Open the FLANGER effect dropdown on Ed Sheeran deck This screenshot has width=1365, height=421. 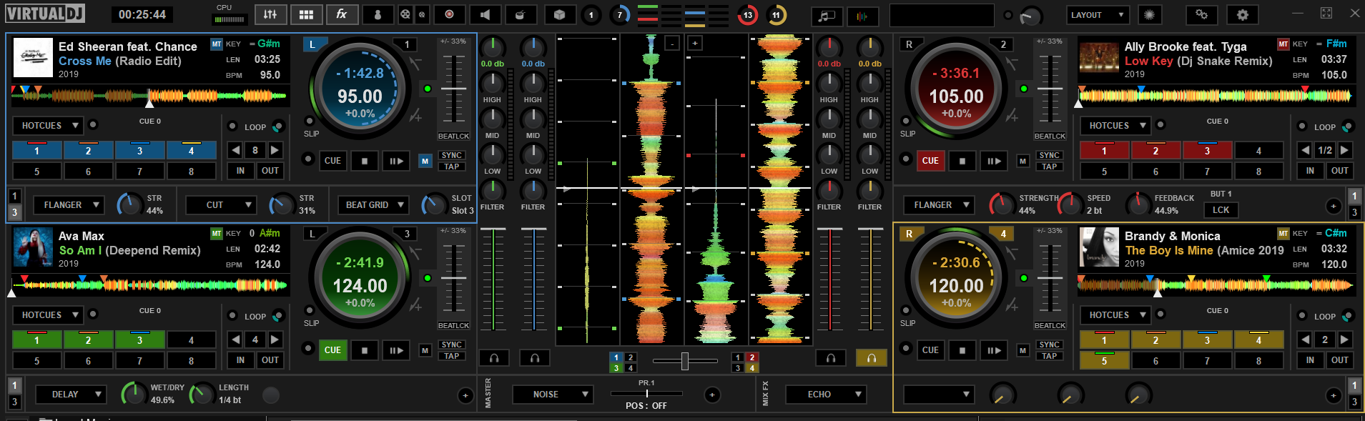tap(69, 205)
